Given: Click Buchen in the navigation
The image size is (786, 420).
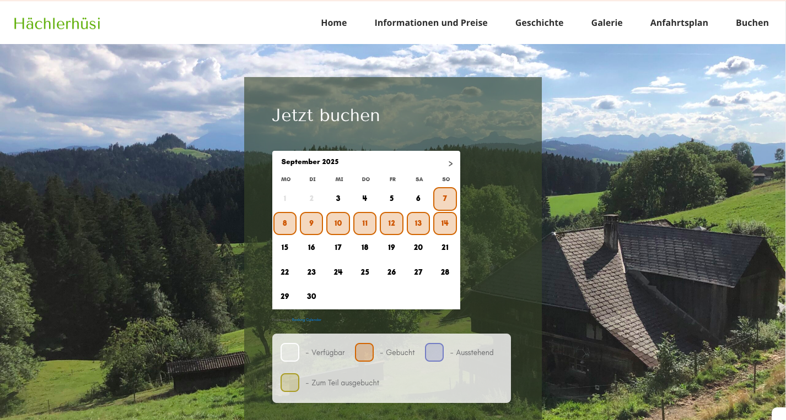Looking at the screenshot, I should [752, 23].
